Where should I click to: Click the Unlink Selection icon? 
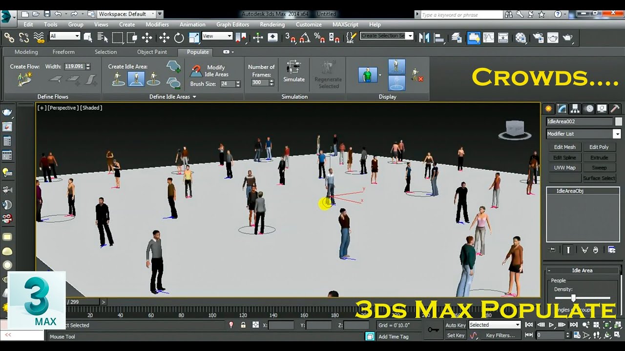24,37
